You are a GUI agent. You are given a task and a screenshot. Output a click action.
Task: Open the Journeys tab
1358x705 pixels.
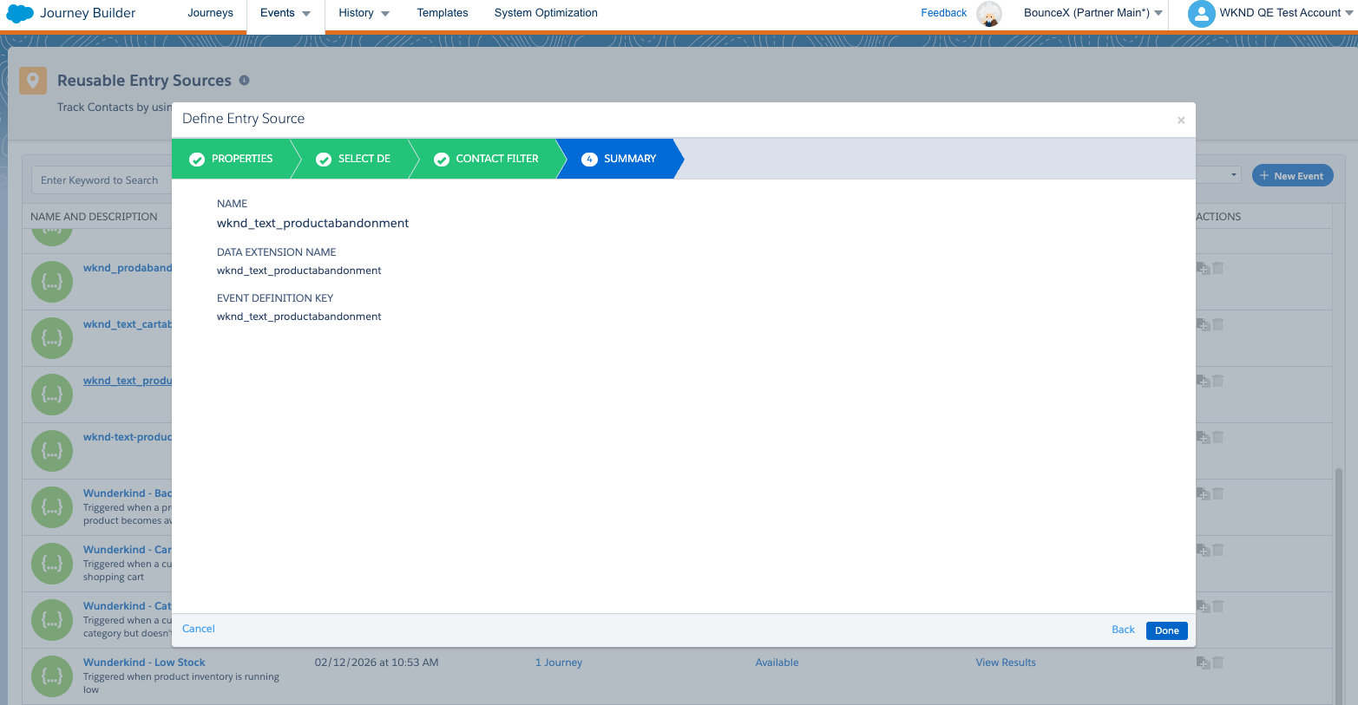point(210,13)
